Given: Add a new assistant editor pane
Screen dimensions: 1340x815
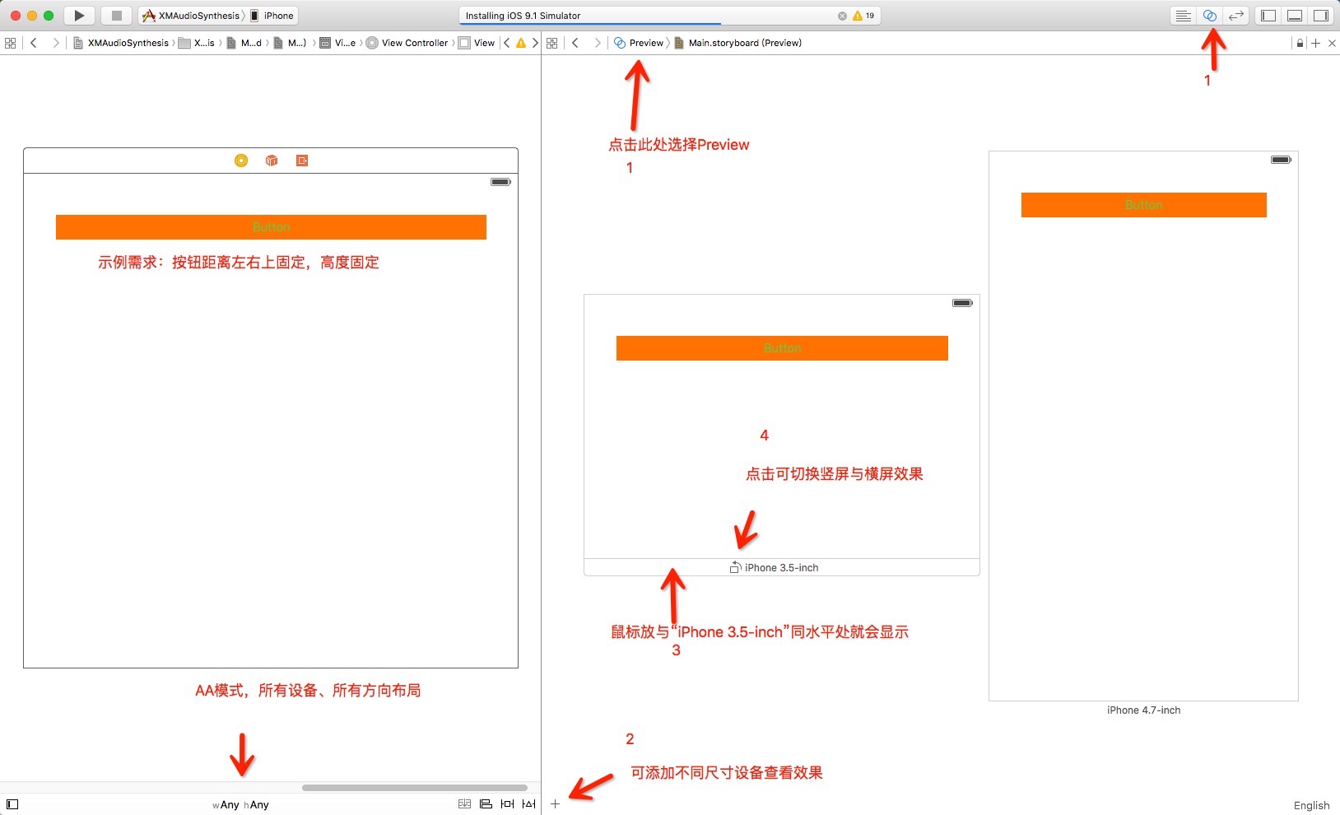Looking at the screenshot, I should point(1315,43).
